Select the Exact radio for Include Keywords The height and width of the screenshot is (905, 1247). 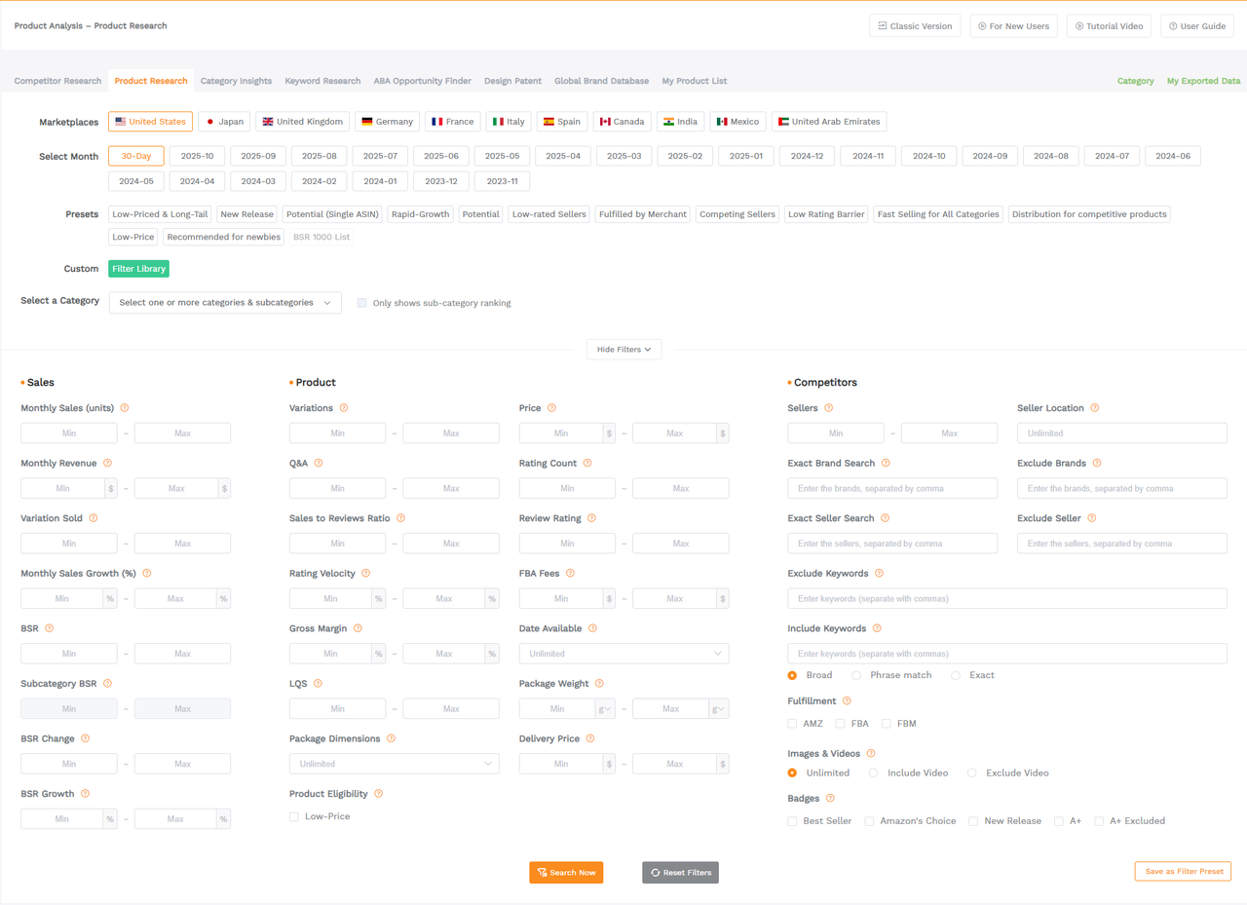pyautogui.click(x=955, y=674)
